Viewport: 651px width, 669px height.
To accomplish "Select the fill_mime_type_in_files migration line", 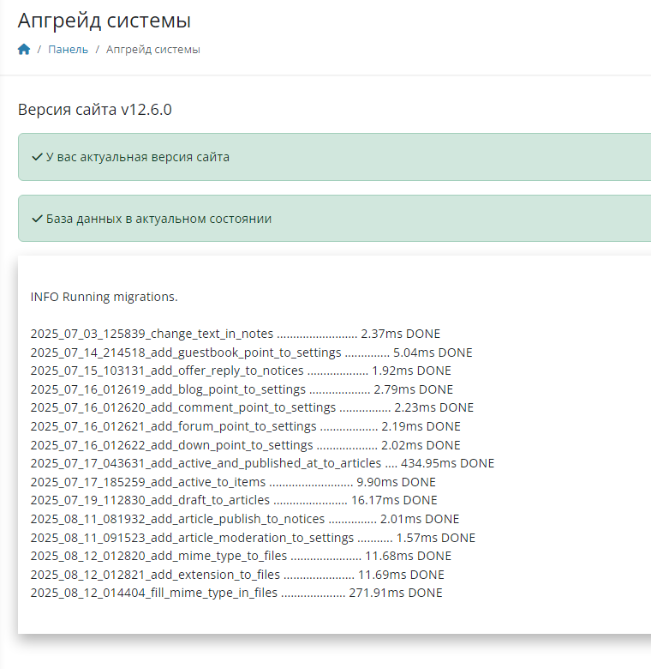I will [236, 593].
